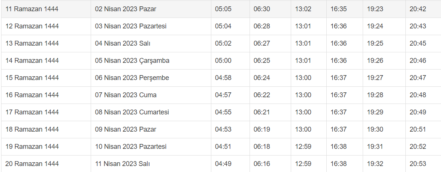441x172 pixels.
Task: Select the 02 Nisan 2023 Pazar cell
Action: click(x=126, y=9)
